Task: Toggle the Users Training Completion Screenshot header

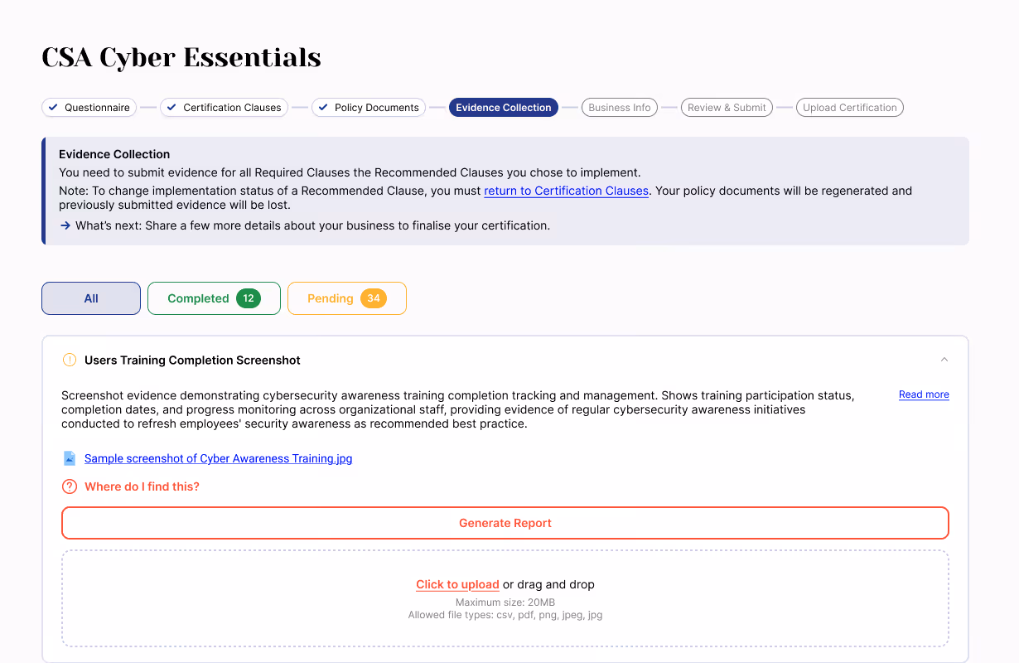Action: (x=192, y=361)
